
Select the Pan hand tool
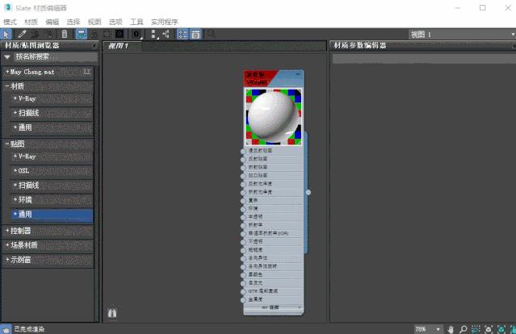(450, 329)
